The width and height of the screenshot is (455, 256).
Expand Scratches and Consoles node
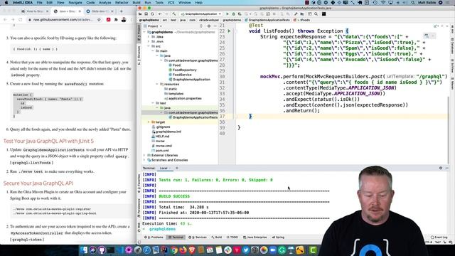[x=144, y=160]
